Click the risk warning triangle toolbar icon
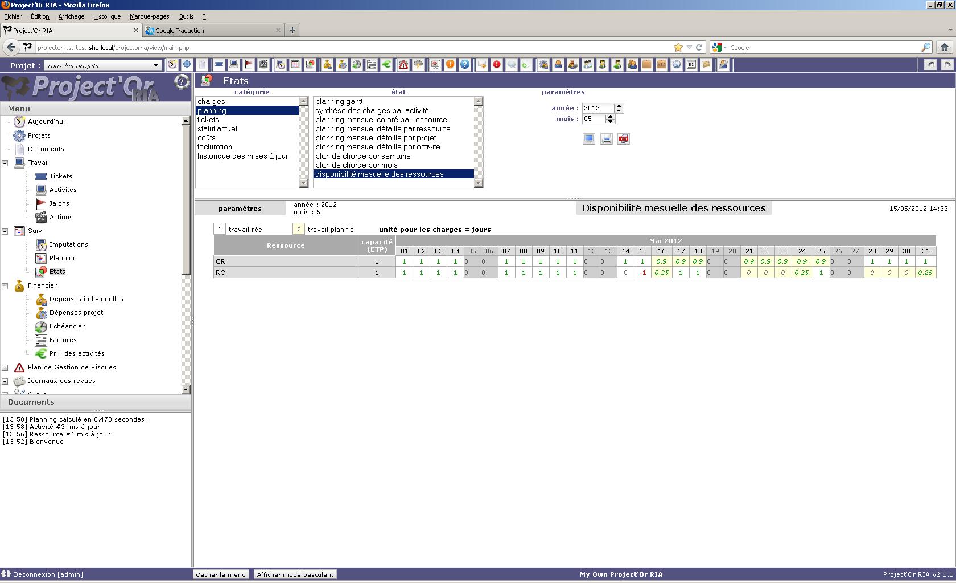This screenshot has width=956, height=583. coord(403,65)
